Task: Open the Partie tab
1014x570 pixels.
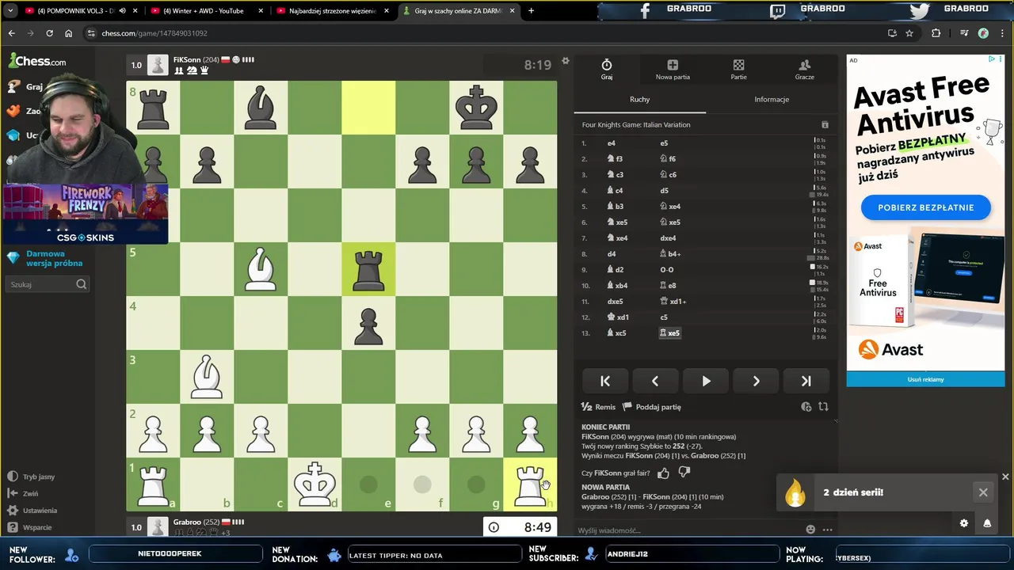Action: tap(738, 70)
